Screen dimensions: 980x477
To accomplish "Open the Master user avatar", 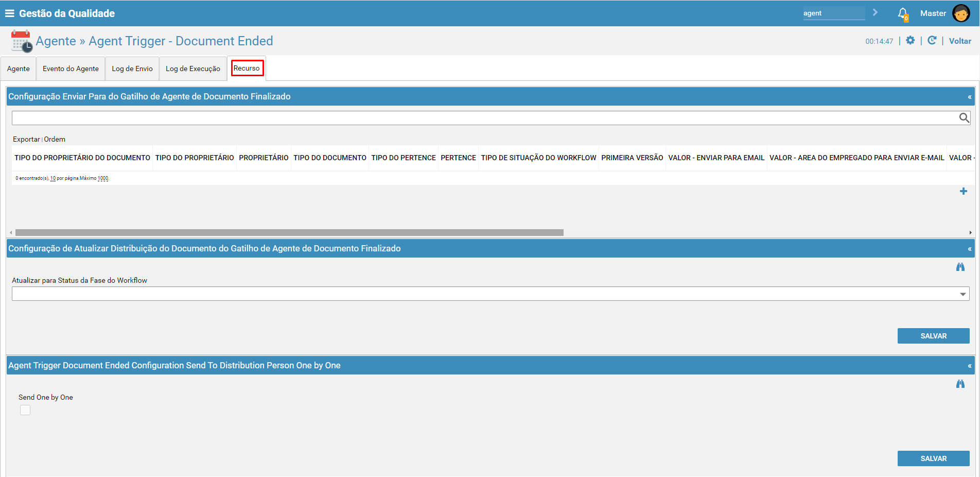I will click(961, 13).
